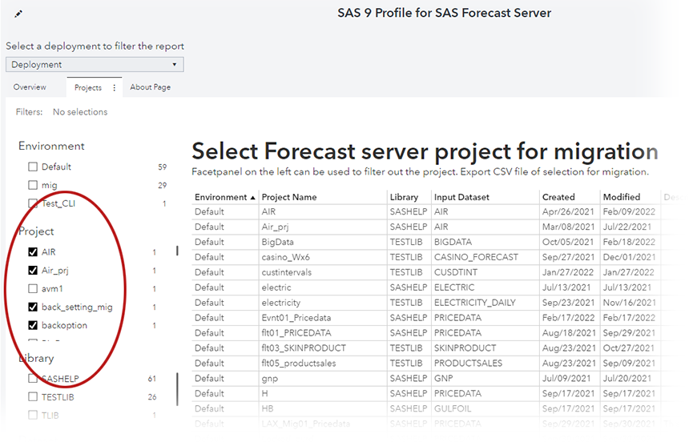Check the TESTLIB library checkbox
689x442 pixels.
pyautogui.click(x=33, y=396)
